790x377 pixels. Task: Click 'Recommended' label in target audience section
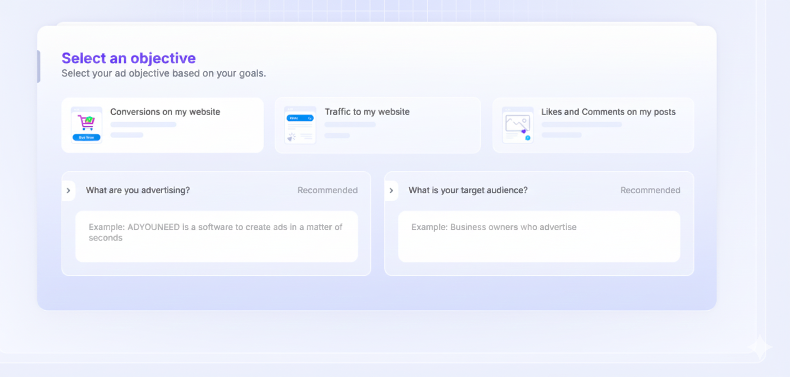point(650,190)
